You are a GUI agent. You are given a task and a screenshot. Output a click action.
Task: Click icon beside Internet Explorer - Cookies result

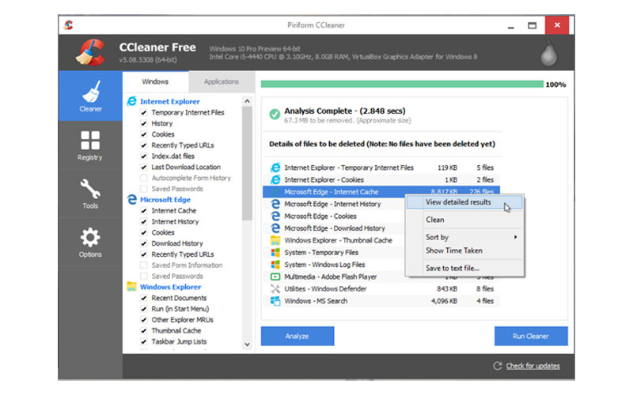pos(275,179)
